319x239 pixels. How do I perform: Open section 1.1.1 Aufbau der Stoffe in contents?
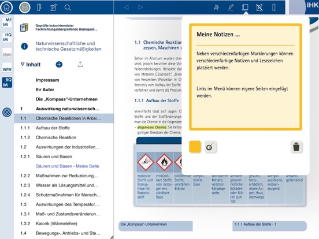pos(64,128)
